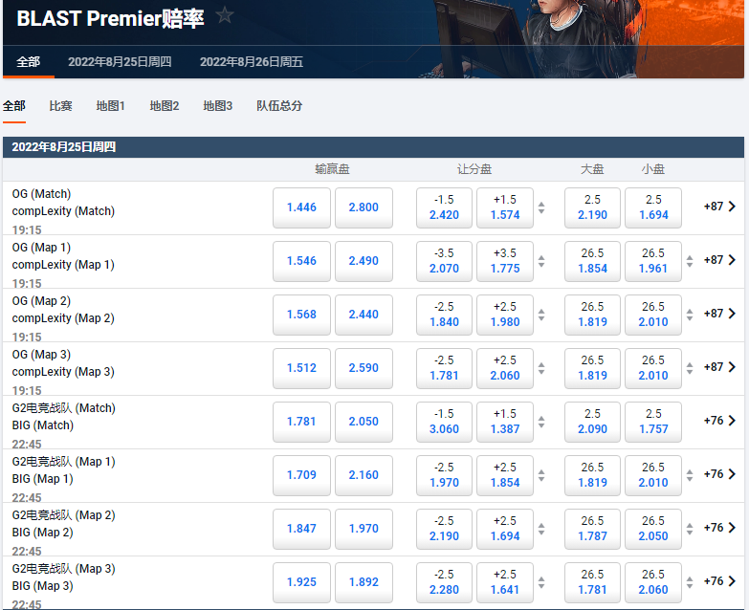Select over 26.5 at 1.854 for Map 1
Viewport: 749px width, 610px height.
(592, 261)
